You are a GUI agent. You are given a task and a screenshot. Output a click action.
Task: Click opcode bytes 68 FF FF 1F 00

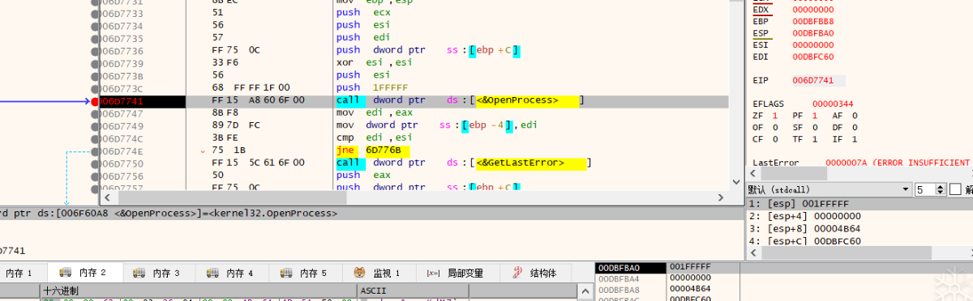(x=251, y=87)
